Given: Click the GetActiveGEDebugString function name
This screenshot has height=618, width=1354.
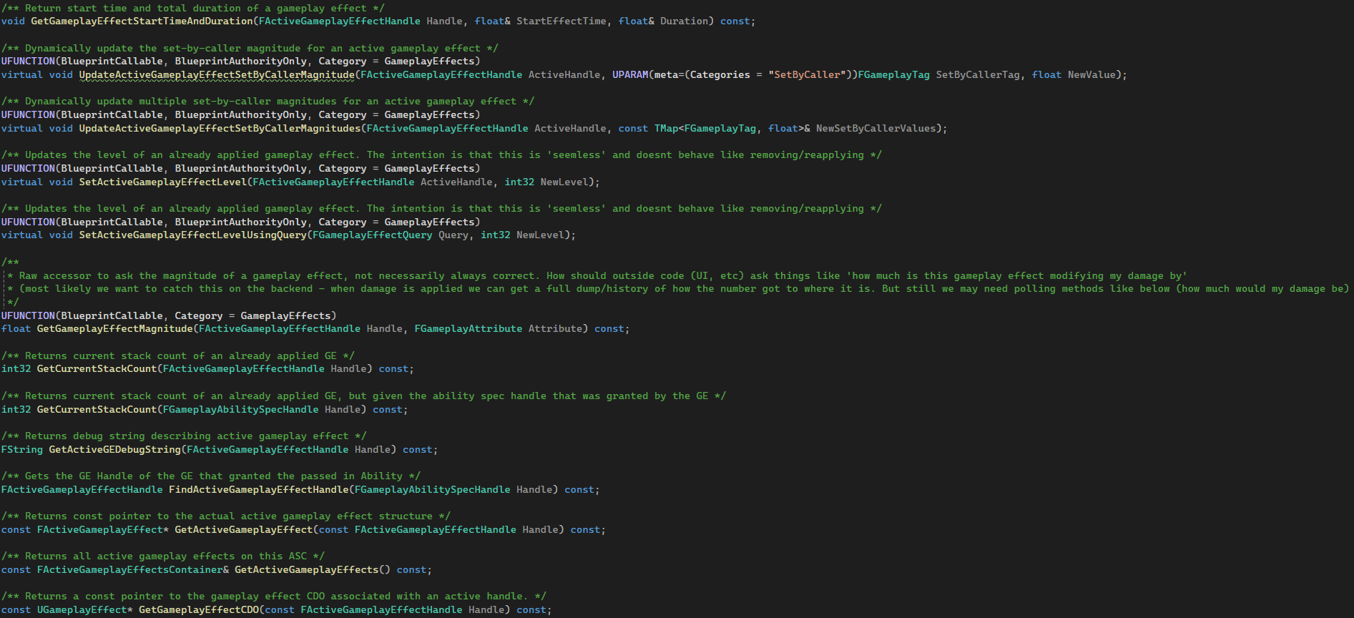Looking at the screenshot, I should click(x=114, y=450).
